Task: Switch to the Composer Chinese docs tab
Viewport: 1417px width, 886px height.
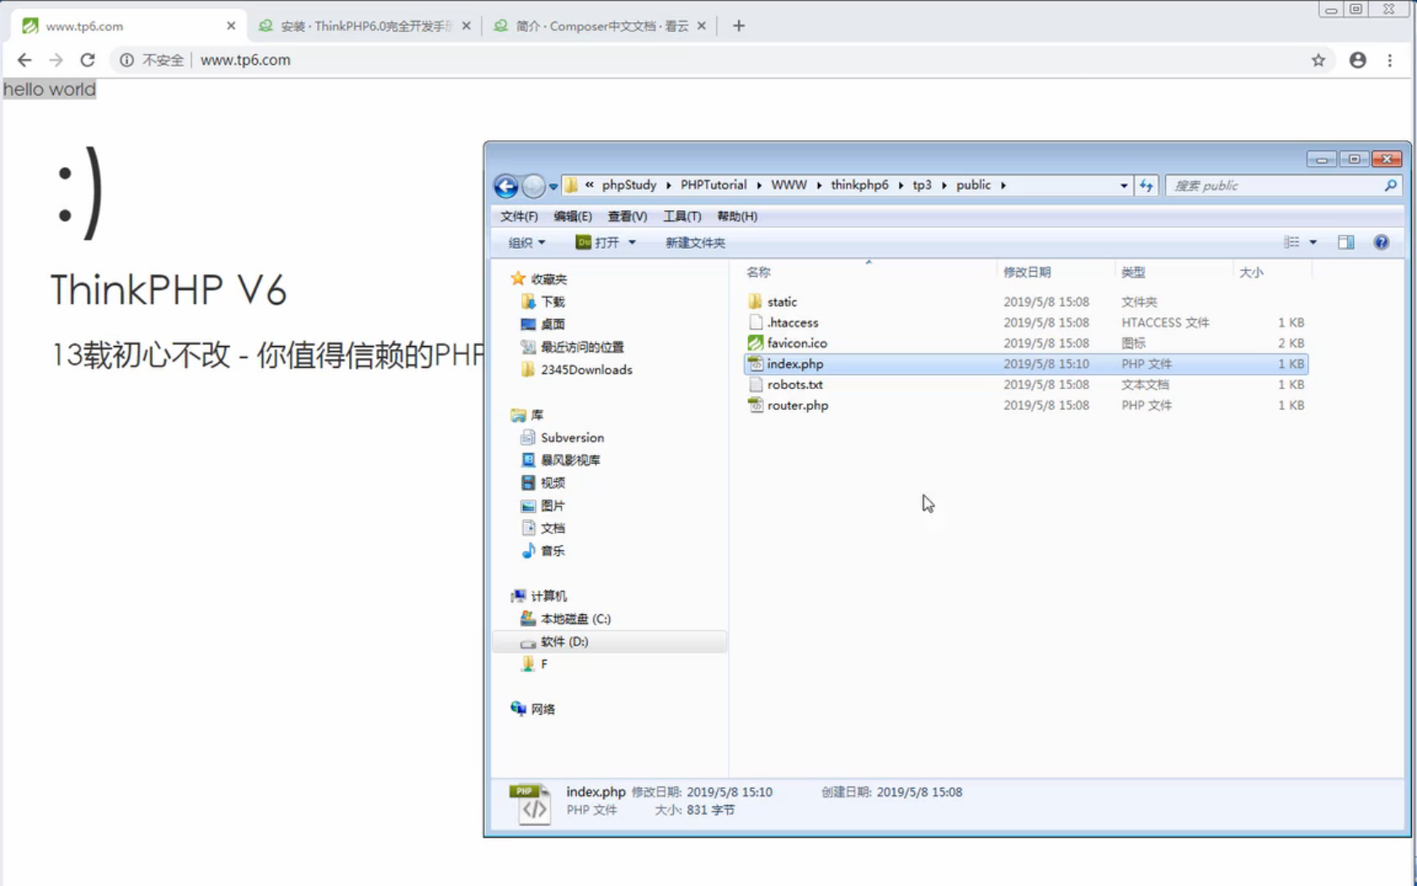Action: pos(601,26)
